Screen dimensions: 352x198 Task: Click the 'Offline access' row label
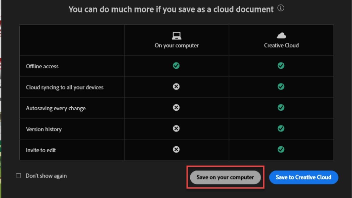[42, 66]
